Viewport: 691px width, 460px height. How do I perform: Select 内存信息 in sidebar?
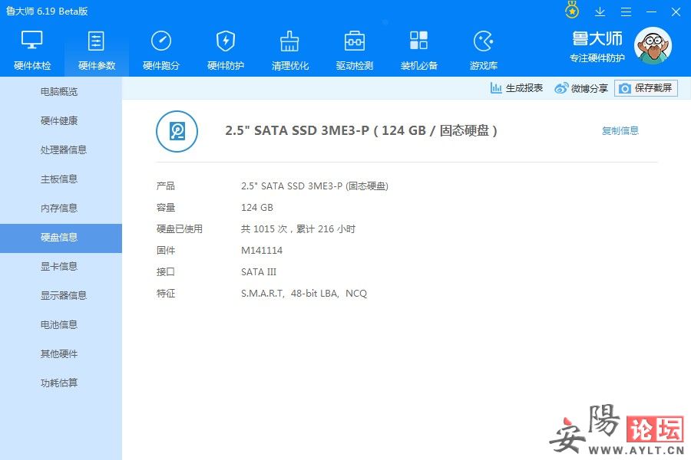coord(61,208)
